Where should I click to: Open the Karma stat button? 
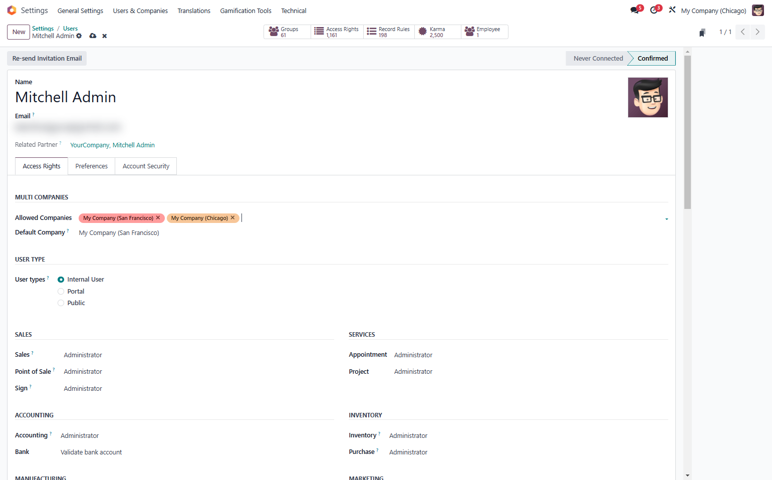438,32
